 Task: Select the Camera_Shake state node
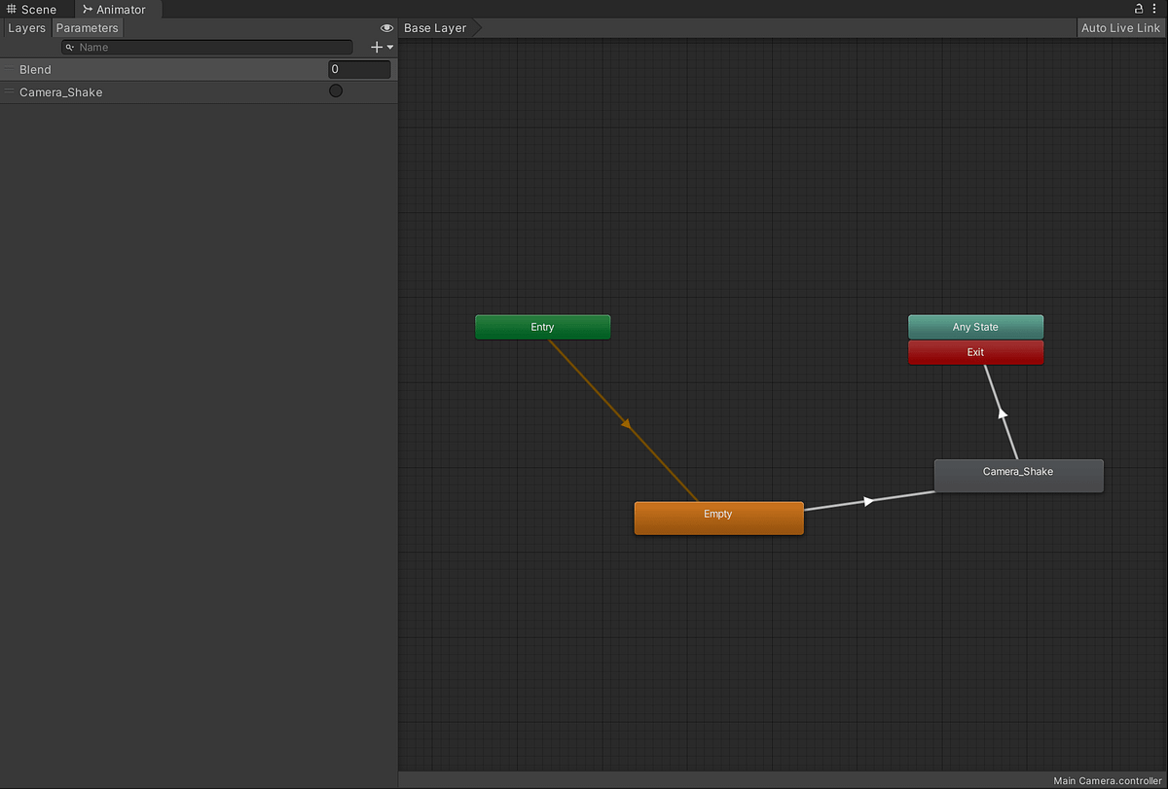[x=1018, y=476]
